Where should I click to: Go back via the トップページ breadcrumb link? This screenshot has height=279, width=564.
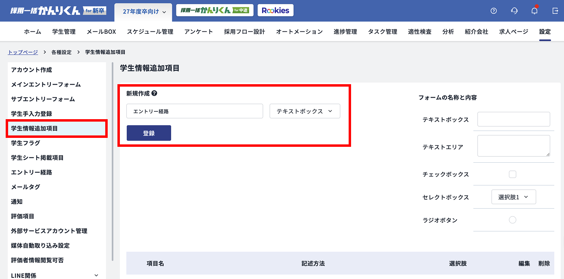(x=22, y=52)
